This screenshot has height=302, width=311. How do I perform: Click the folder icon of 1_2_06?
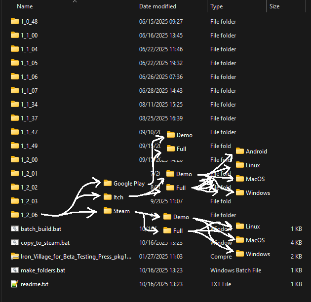coord(15,215)
